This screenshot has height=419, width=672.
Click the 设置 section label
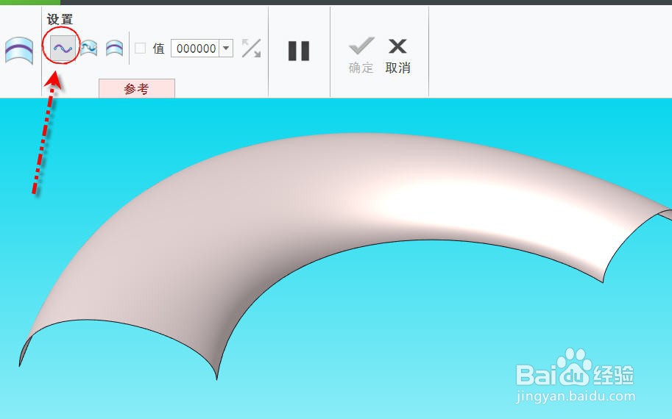click(x=60, y=19)
